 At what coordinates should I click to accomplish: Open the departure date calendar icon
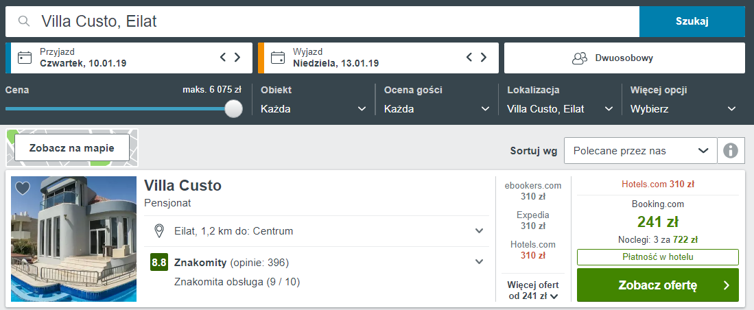277,58
